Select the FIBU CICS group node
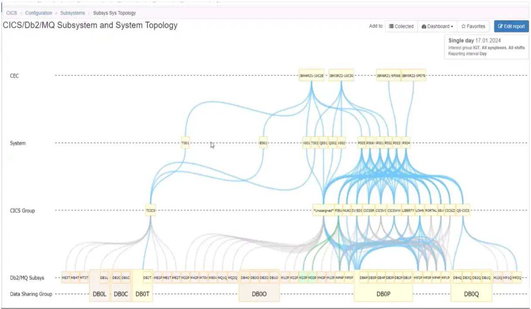The height and width of the screenshot is (309, 531). (338, 211)
